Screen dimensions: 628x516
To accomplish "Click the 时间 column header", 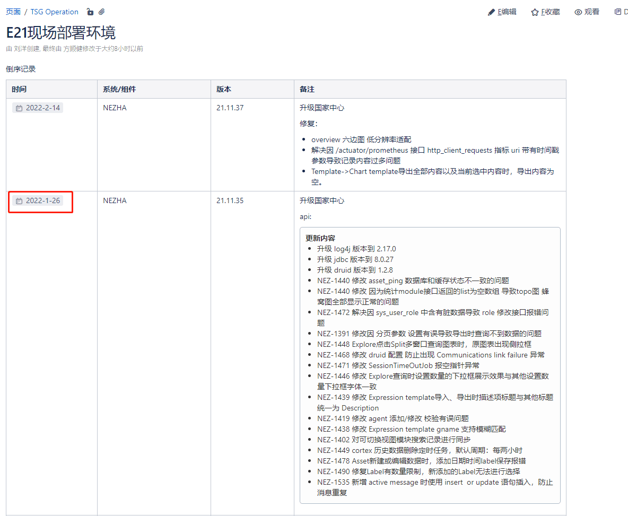I will pyautogui.click(x=19, y=89).
